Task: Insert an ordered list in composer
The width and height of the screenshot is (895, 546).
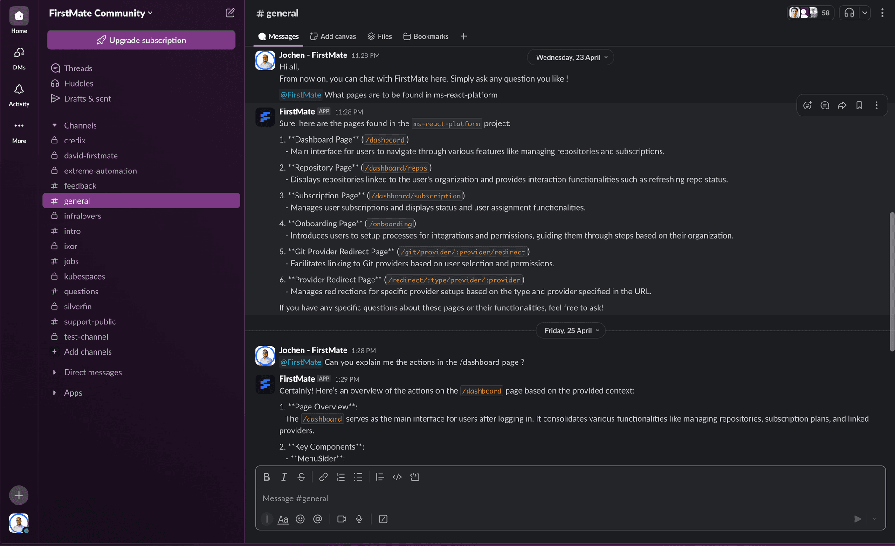Action: click(341, 477)
